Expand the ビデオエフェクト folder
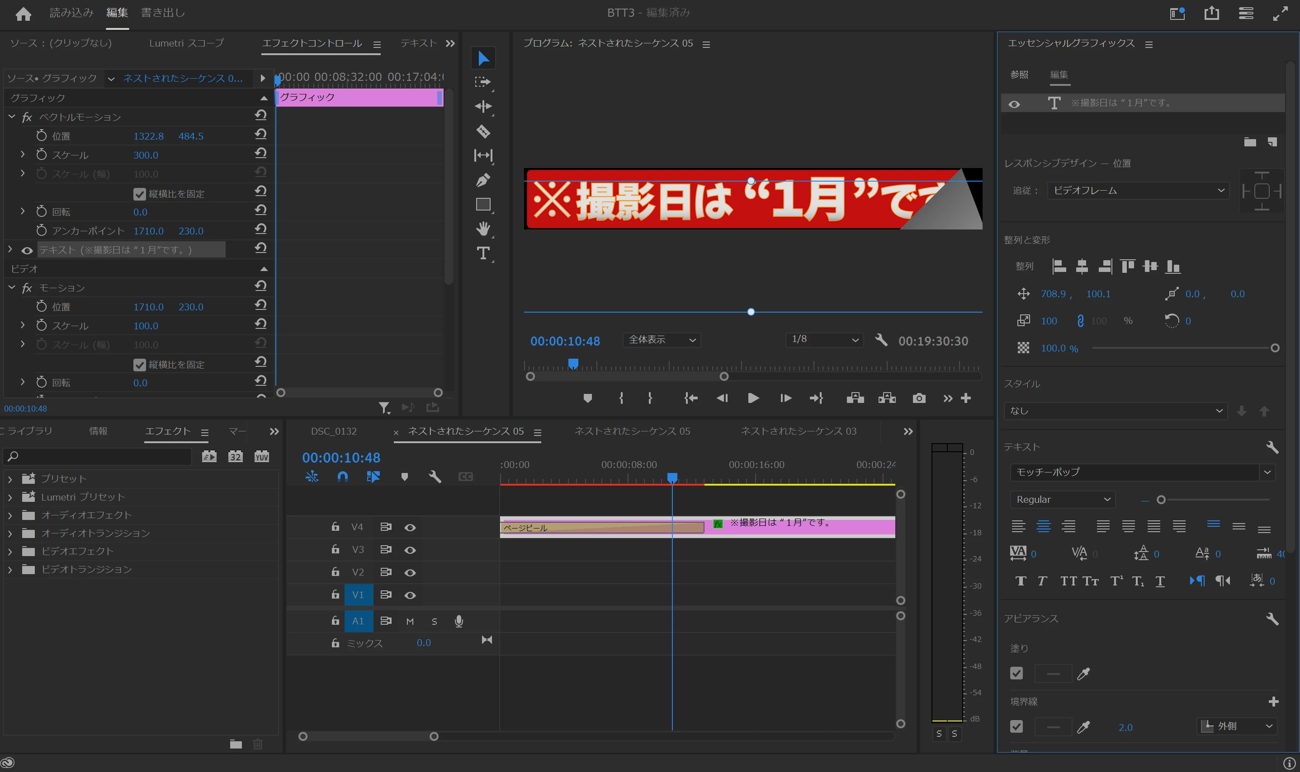This screenshot has width=1300, height=772. click(10, 552)
